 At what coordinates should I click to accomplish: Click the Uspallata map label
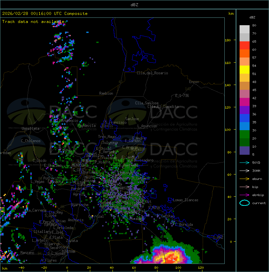(x=30, y=129)
